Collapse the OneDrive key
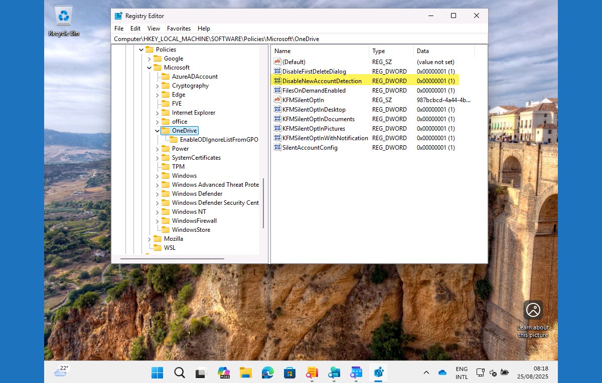 [157, 131]
